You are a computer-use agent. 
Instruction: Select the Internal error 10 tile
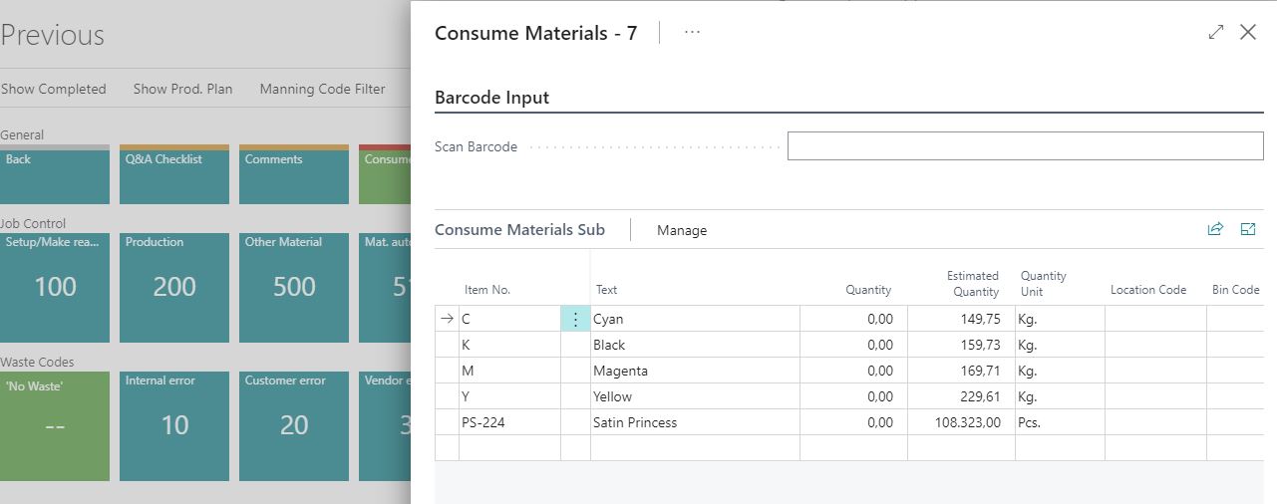pos(174,426)
